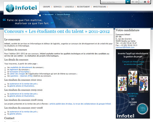Image resolution: width=153 pixels, height=122 pixels.
Task: Click the 'Tél. +33 (0)1 55 62 19 47' line
Action: tap(126, 43)
